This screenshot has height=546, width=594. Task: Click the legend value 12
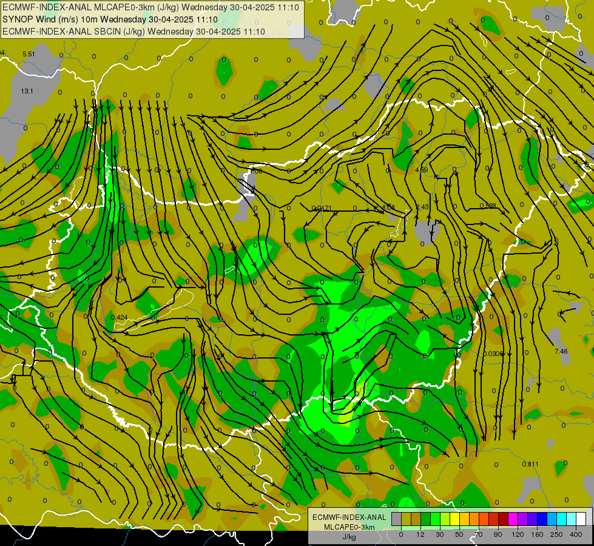pyautogui.click(x=420, y=534)
